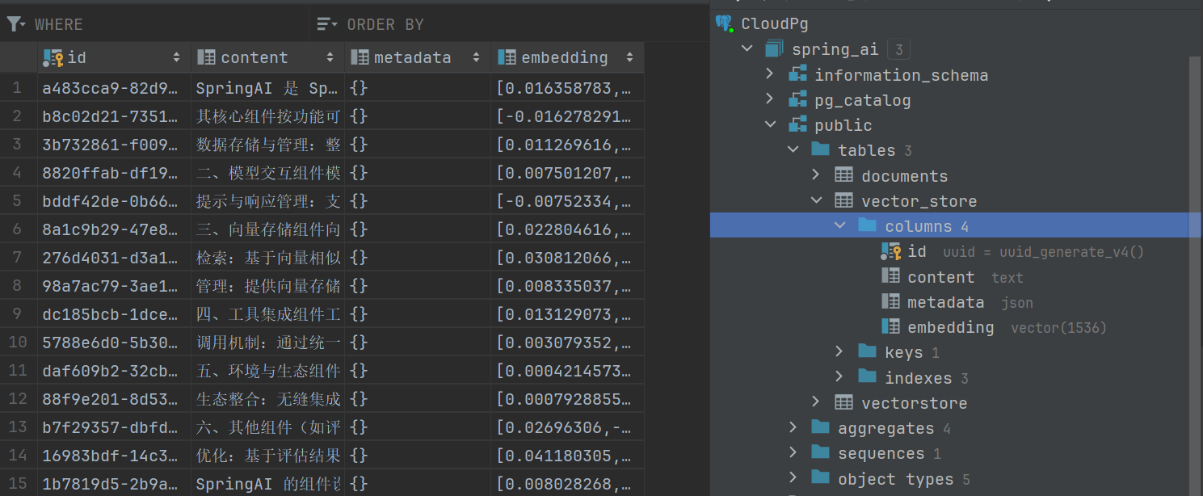This screenshot has height=496, width=1203.
Task: Expand the sequences folder
Action: 793,453
